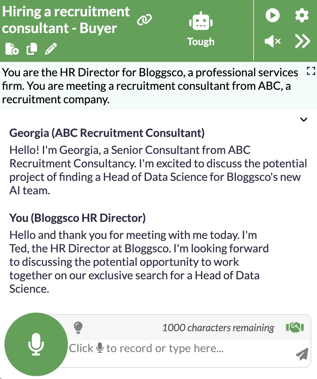
Task: Open settings with the gear icon
Action: (302, 15)
